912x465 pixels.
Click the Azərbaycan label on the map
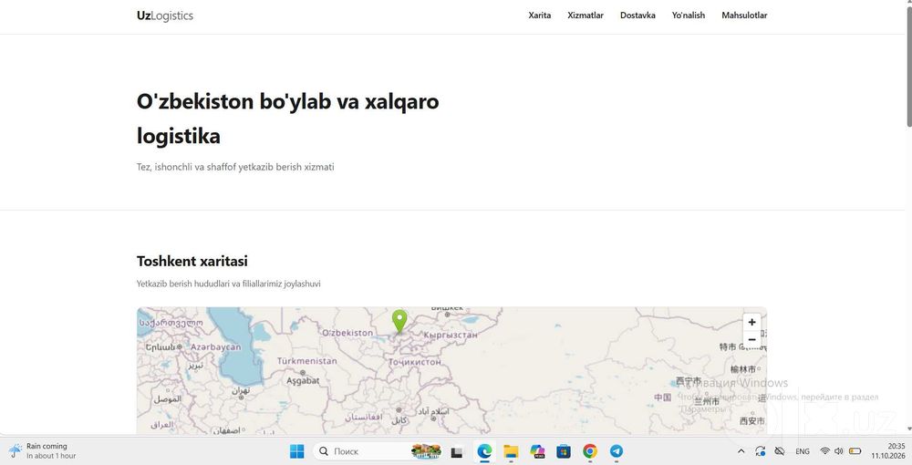coord(216,347)
